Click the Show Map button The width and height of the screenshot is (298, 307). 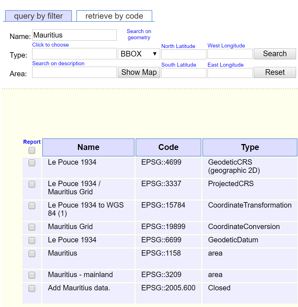coord(139,72)
